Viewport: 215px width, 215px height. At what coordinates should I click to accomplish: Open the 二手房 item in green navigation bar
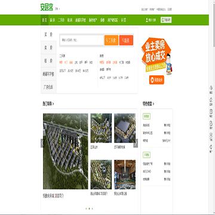pyautogui.click(x=61, y=20)
